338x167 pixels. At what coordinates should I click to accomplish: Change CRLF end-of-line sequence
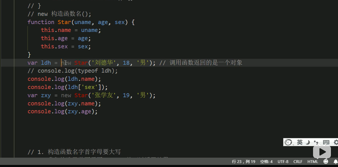pos(298,162)
